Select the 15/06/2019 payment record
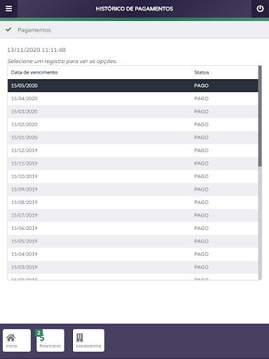 tap(133, 228)
